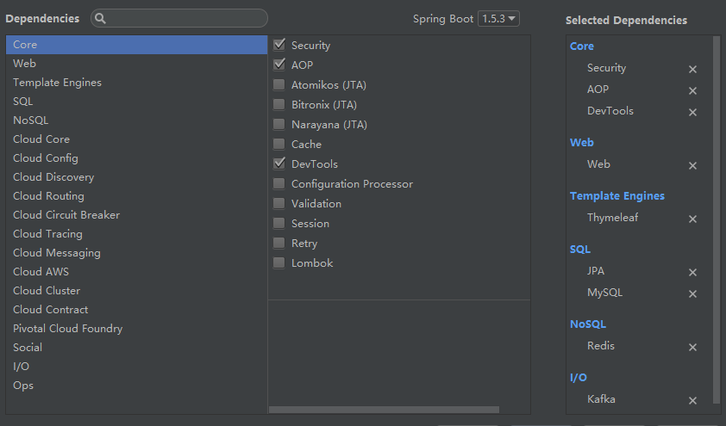Uncheck the Security checkbox
This screenshot has width=726, height=426.
click(279, 45)
